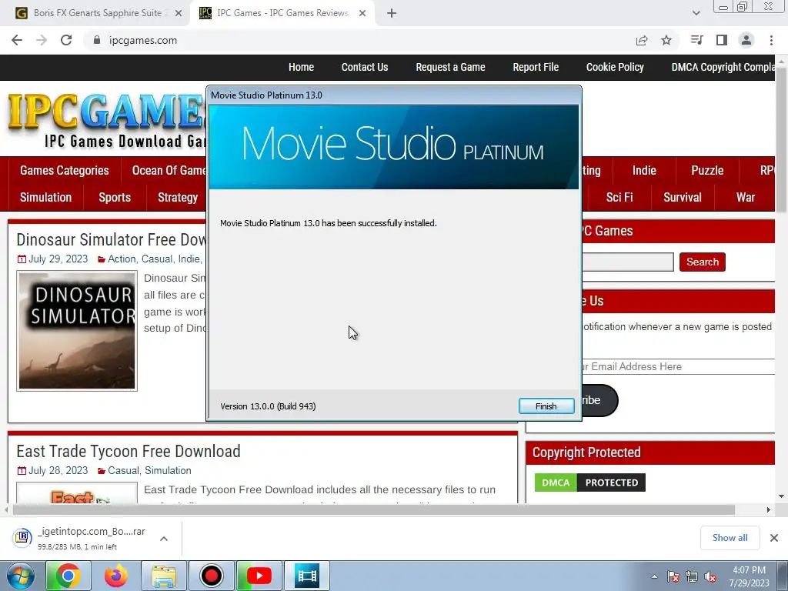Open the Strategy category
788x591 pixels.
pyautogui.click(x=178, y=197)
